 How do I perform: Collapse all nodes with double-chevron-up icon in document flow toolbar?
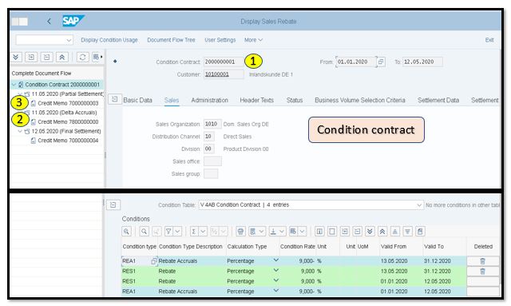coord(62,57)
